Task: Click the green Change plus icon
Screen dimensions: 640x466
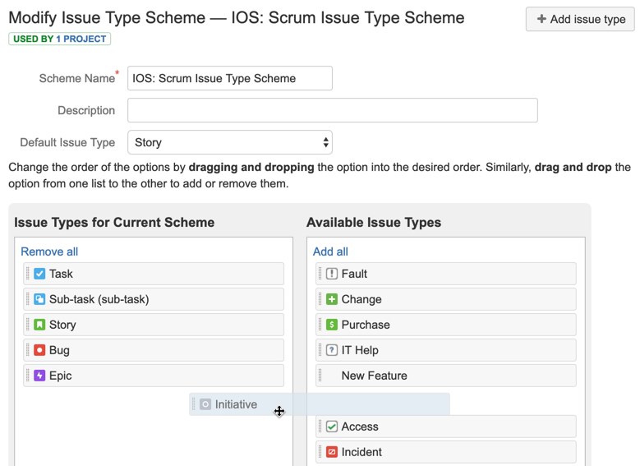Action: [332, 299]
